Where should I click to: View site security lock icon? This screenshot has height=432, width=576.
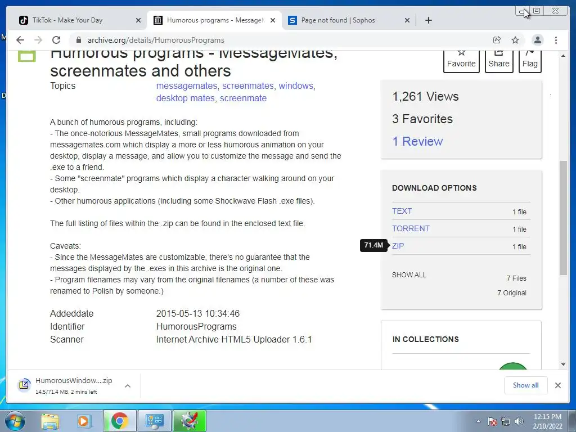tap(78, 40)
